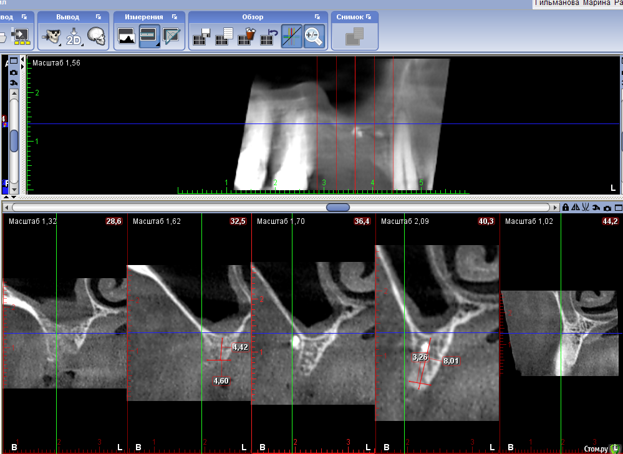Expand the Измерения panel group
Screen dimensions: 623x454
pyautogui.click(x=175, y=17)
